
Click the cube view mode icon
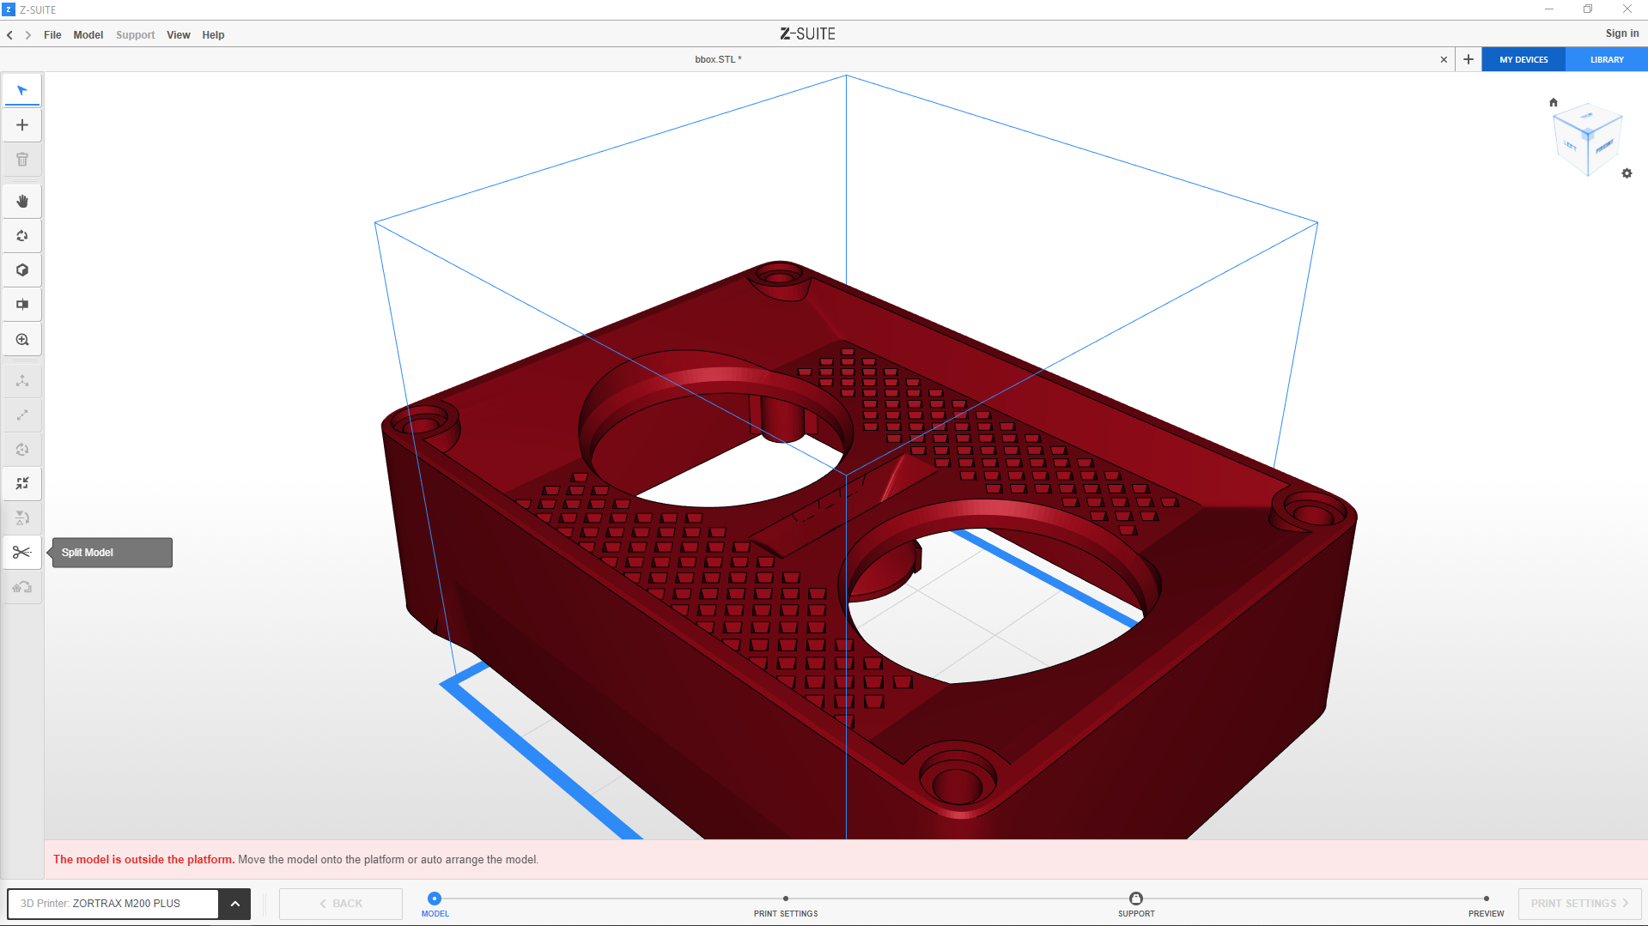click(x=22, y=270)
